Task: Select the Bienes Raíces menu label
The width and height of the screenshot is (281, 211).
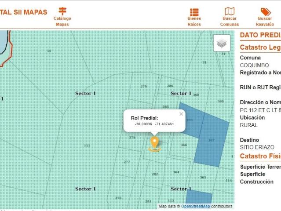Action: tap(194, 21)
